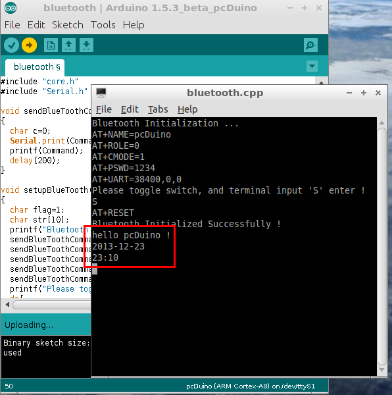Click the Verify checkmark button

(x=11, y=45)
